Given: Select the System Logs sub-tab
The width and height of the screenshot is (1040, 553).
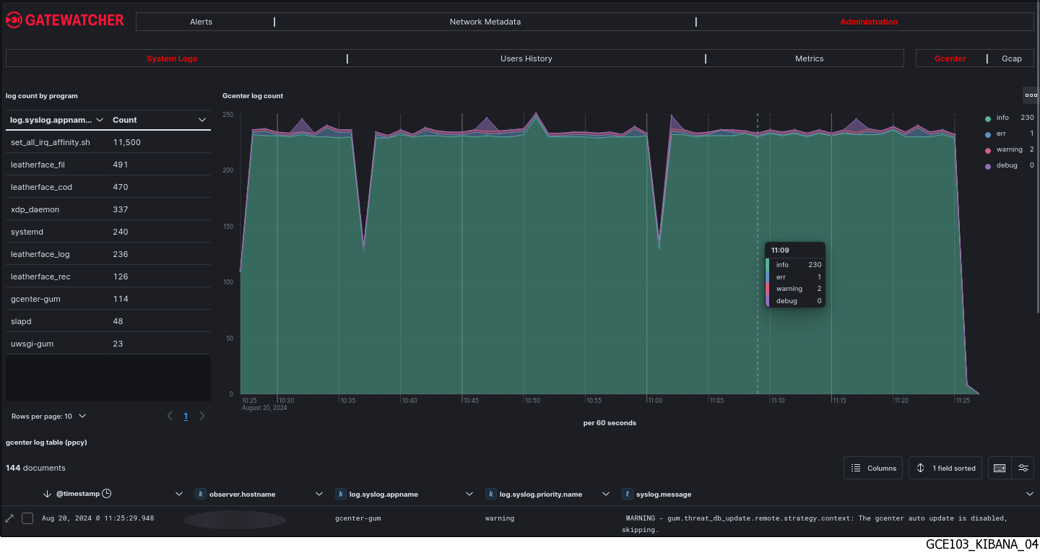Looking at the screenshot, I should [172, 58].
